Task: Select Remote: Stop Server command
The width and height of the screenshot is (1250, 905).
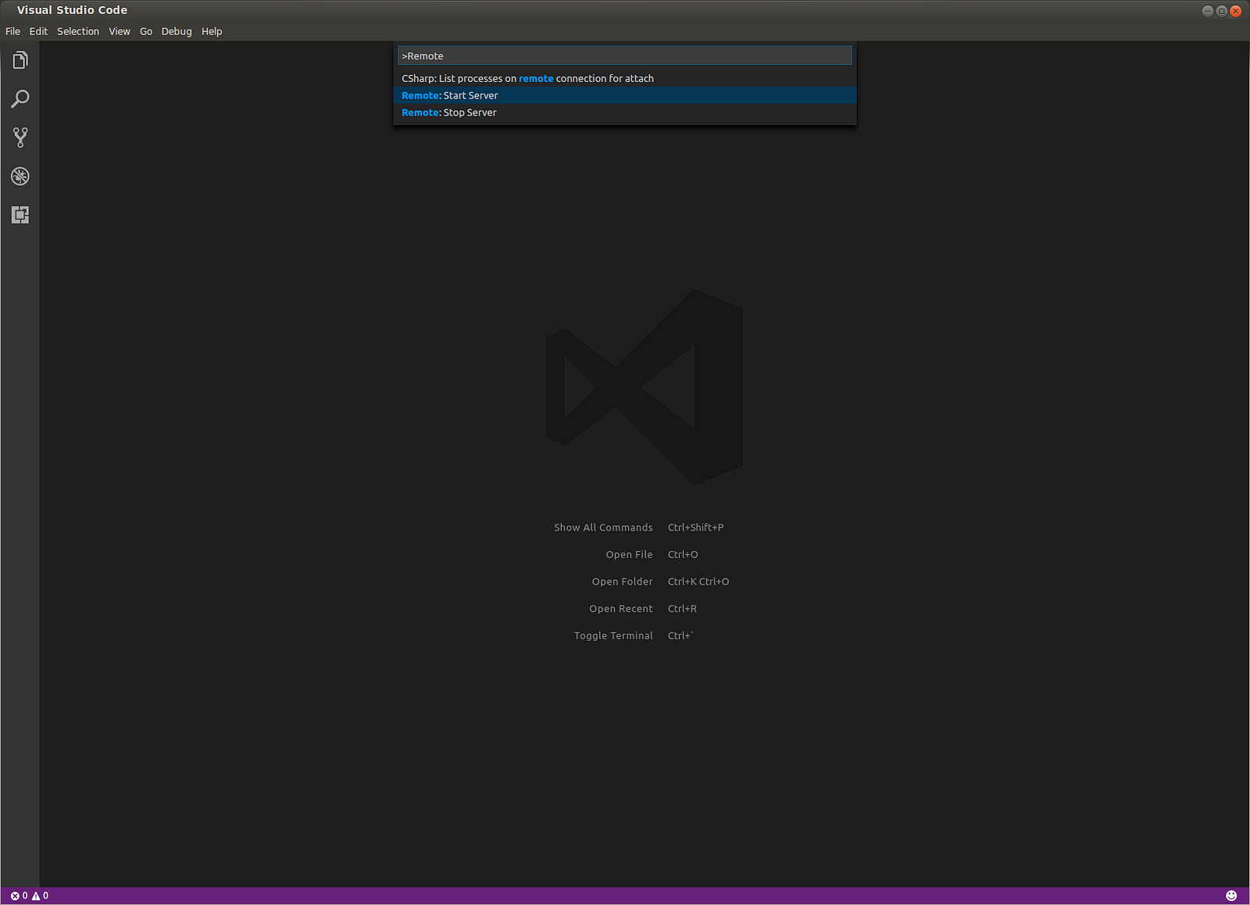Action: pos(624,113)
